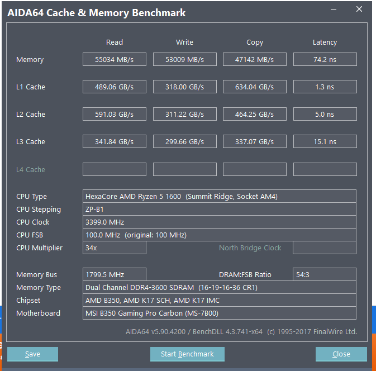Click the empty North Bridge Clock field
376x371 pixels.
pyautogui.click(x=325, y=248)
